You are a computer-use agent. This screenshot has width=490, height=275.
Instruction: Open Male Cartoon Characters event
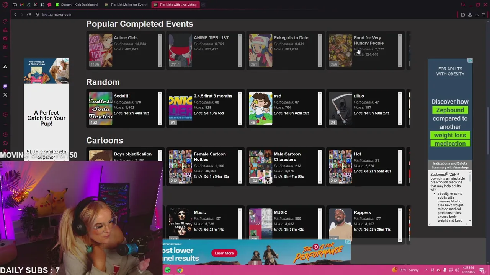coord(285,167)
